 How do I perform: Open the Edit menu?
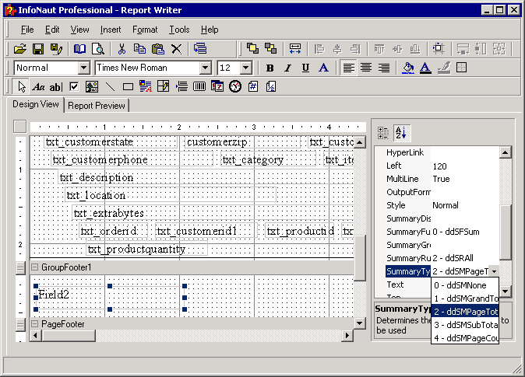tap(52, 30)
